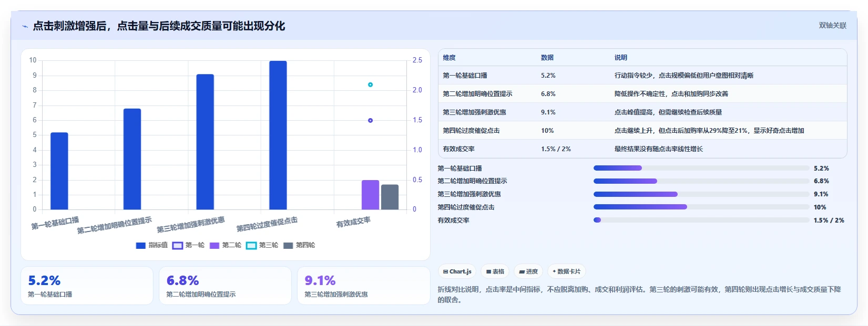Click the gray bar above 有效成交率

click(x=390, y=197)
